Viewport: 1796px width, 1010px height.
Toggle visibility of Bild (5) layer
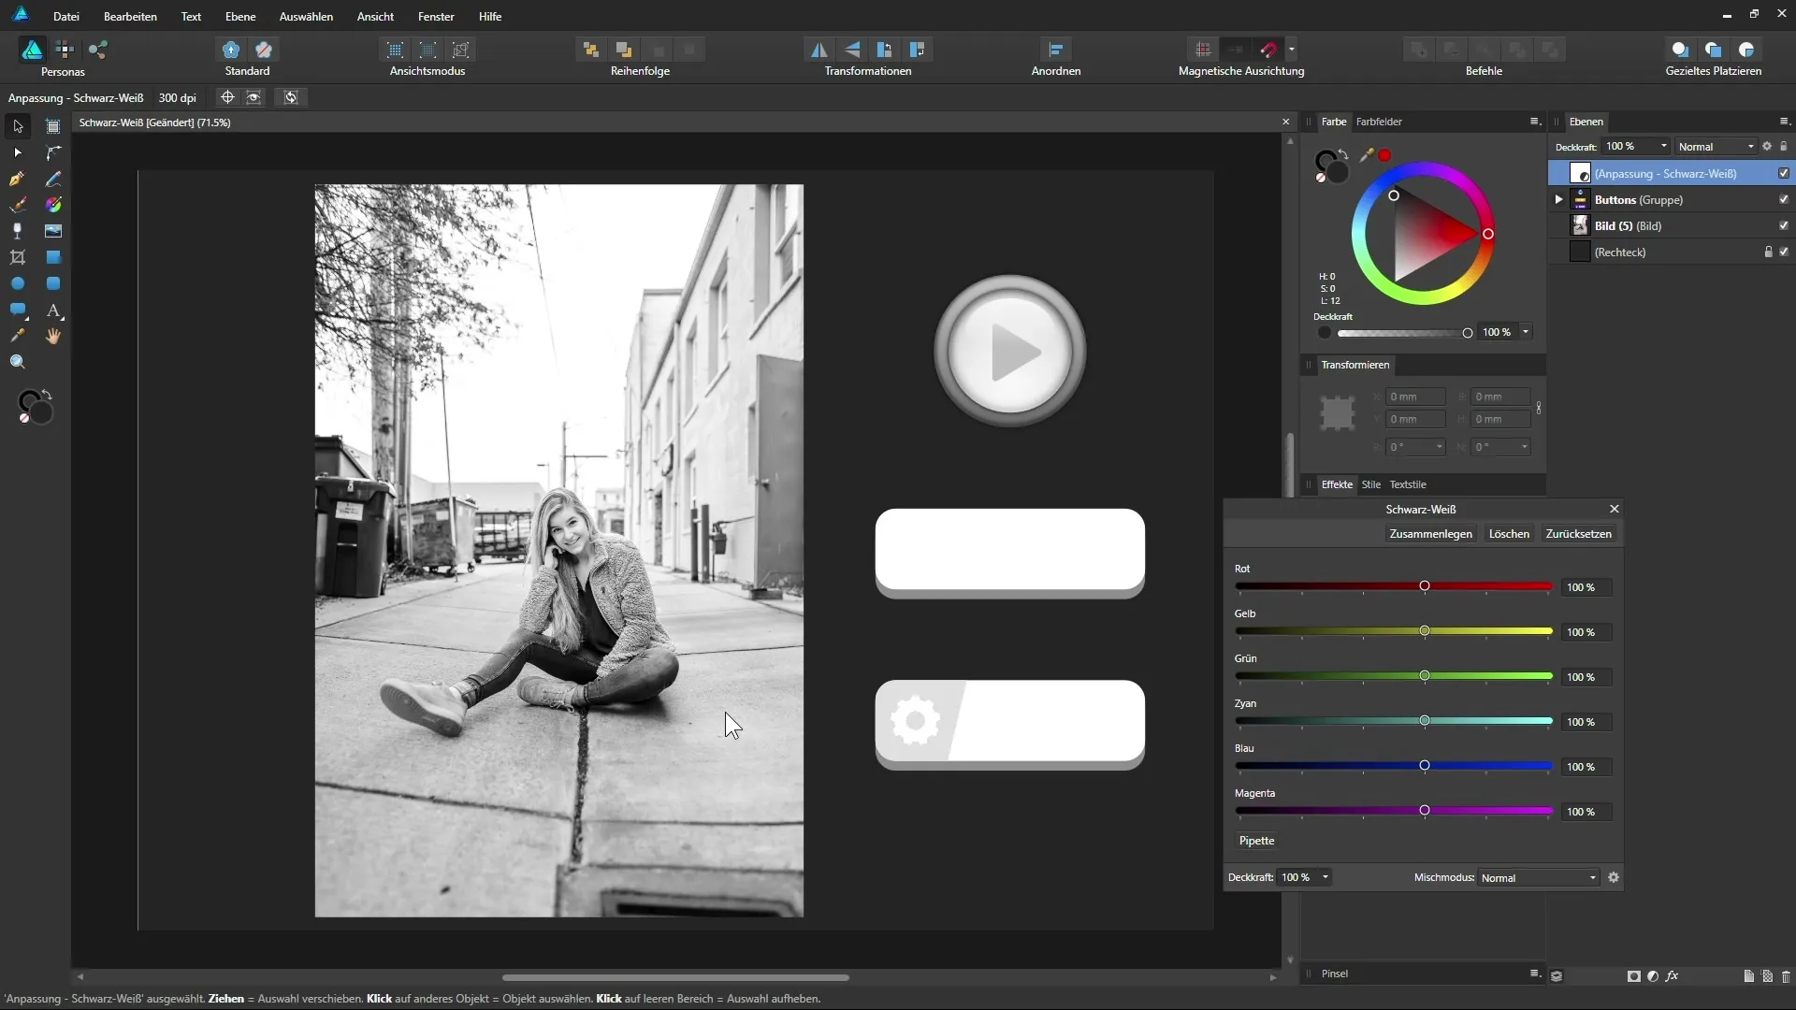coord(1784,225)
